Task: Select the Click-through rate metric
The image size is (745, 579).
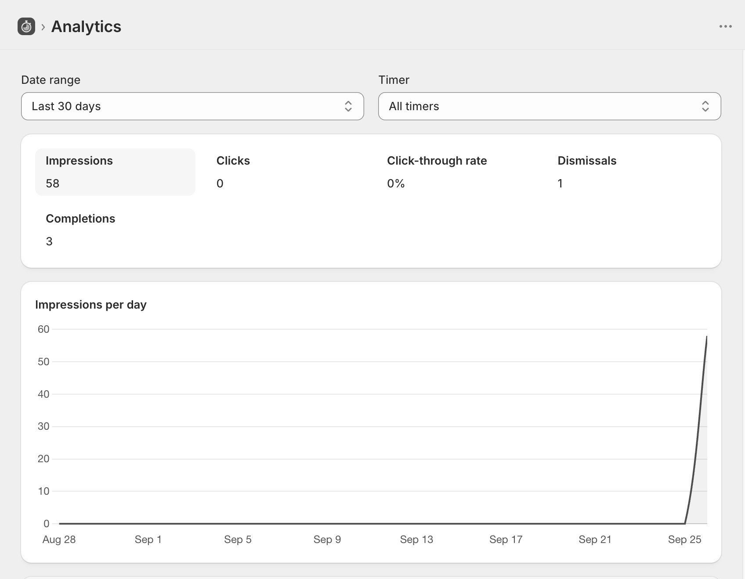Action: click(456, 172)
